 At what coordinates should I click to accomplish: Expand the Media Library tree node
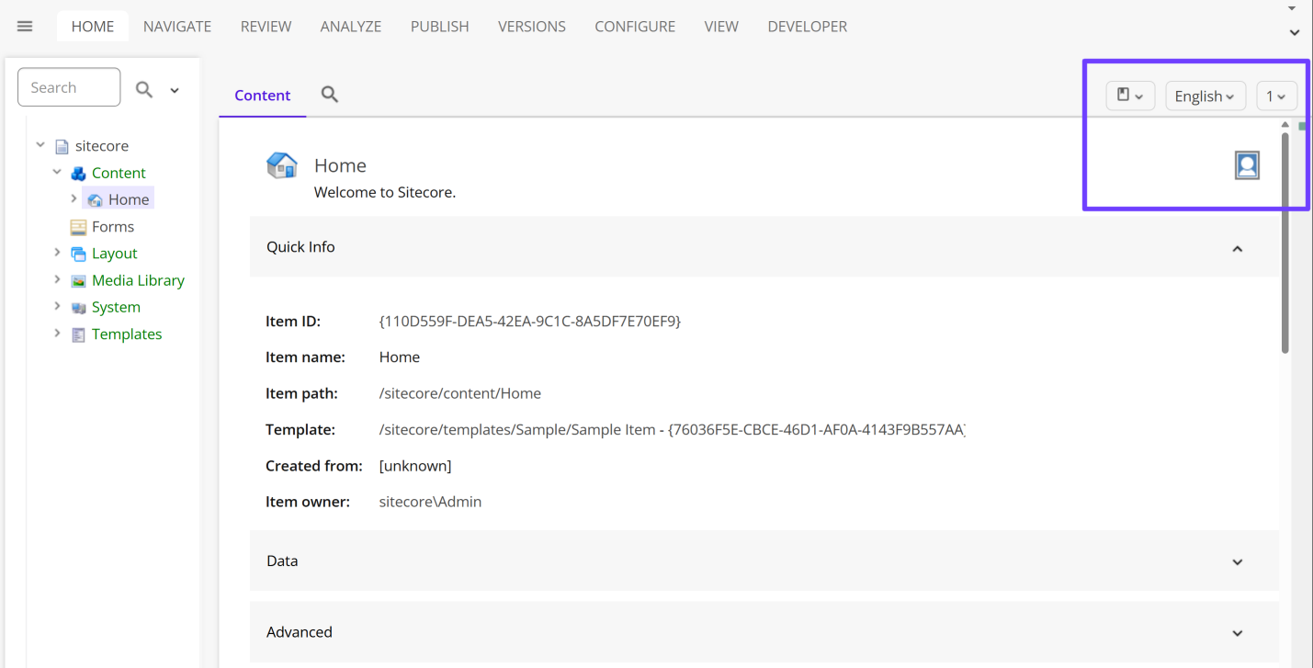tap(57, 279)
